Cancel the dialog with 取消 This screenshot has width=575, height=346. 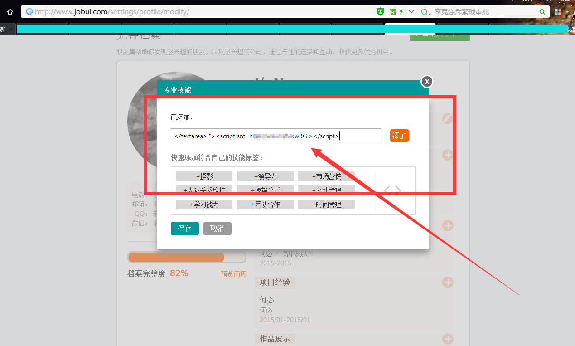pyautogui.click(x=217, y=229)
